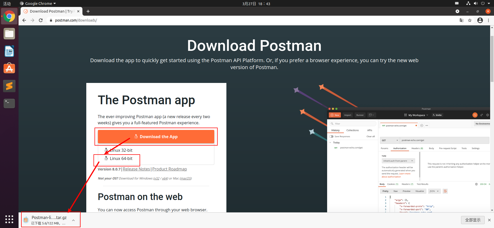
Task: Open the Google Chrome app menu
Action: (x=38, y=4)
